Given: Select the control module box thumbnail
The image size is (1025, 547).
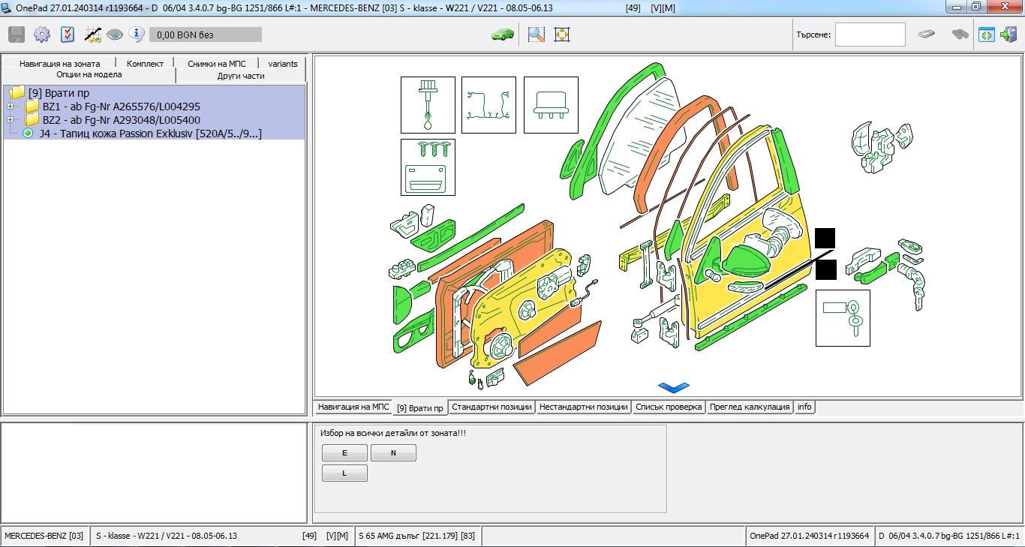Looking at the screenshot, I should click(551, 105).
